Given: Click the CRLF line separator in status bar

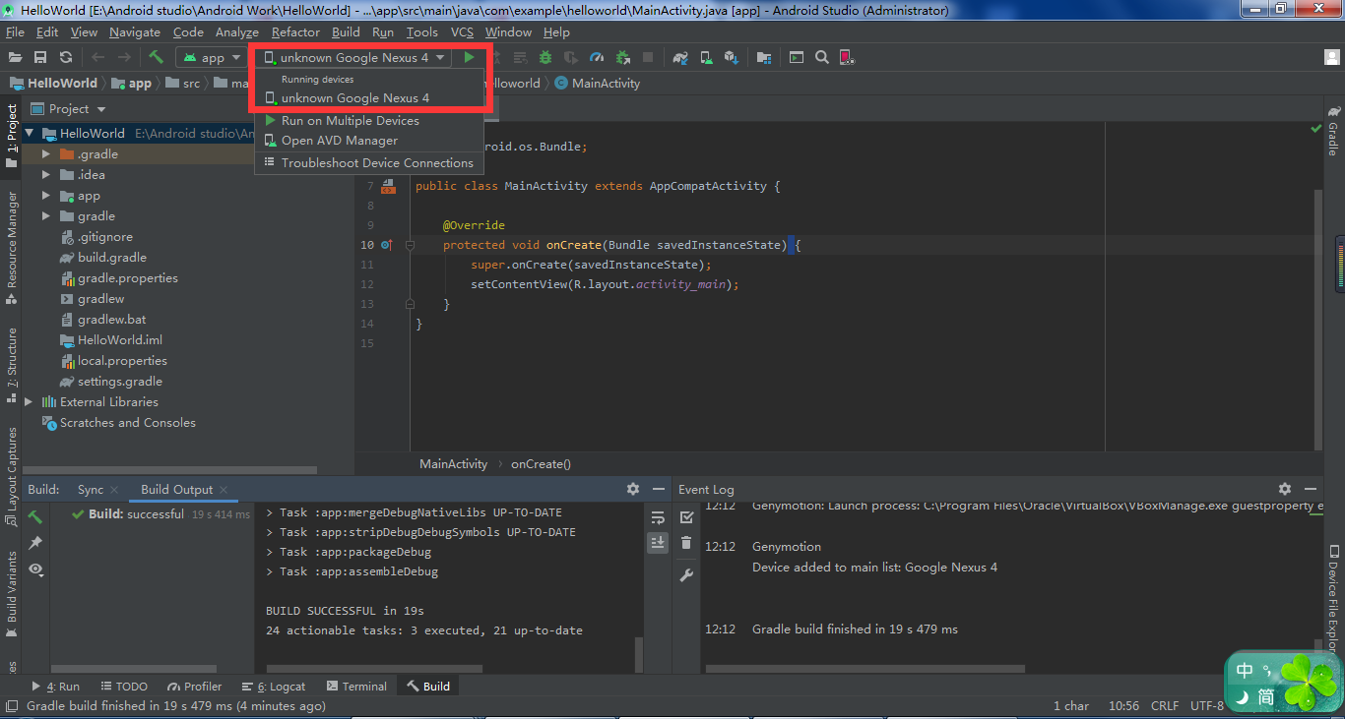Looking at the screenshot, I should point(1165,705).
